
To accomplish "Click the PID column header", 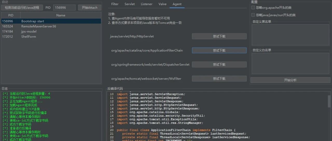I will click(x=11, y=15).
